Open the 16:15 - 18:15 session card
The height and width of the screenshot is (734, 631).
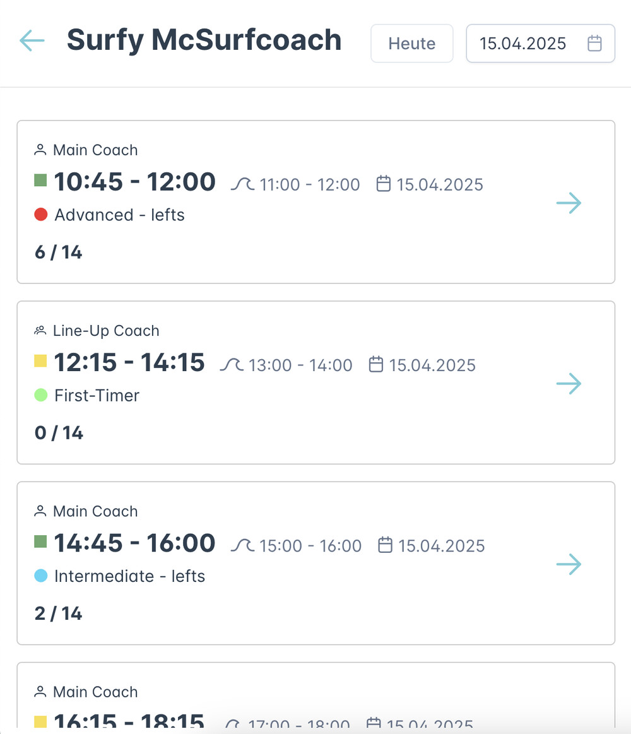[315, 701]
